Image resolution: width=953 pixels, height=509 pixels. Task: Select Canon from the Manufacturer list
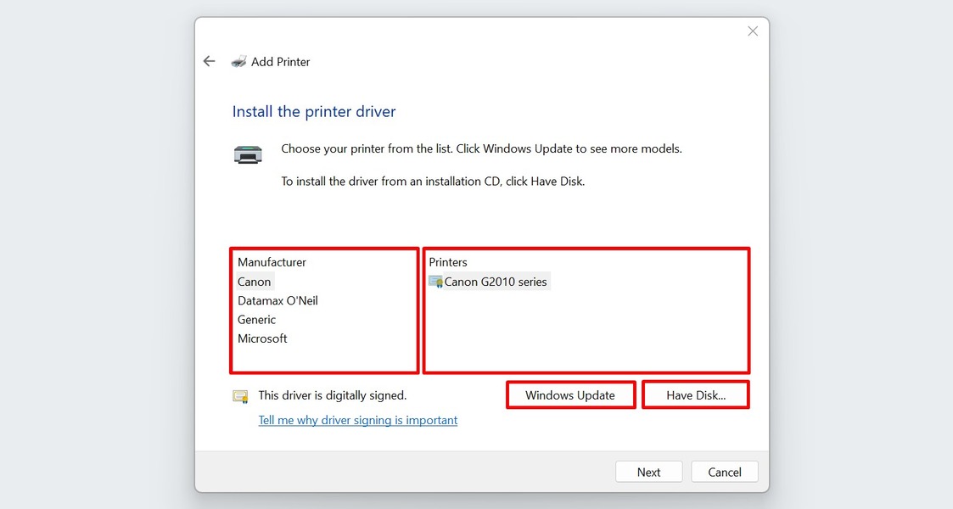(x=254, y=281)
